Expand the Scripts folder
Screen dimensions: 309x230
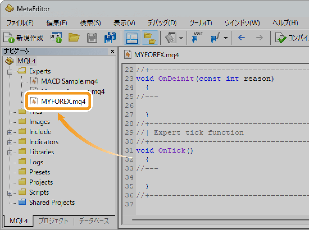pyautogui.click(x=10, y=193)
